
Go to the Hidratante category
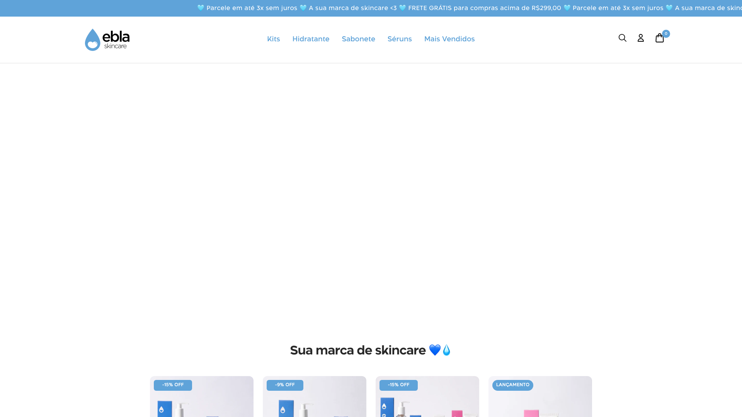pos(311,39)
